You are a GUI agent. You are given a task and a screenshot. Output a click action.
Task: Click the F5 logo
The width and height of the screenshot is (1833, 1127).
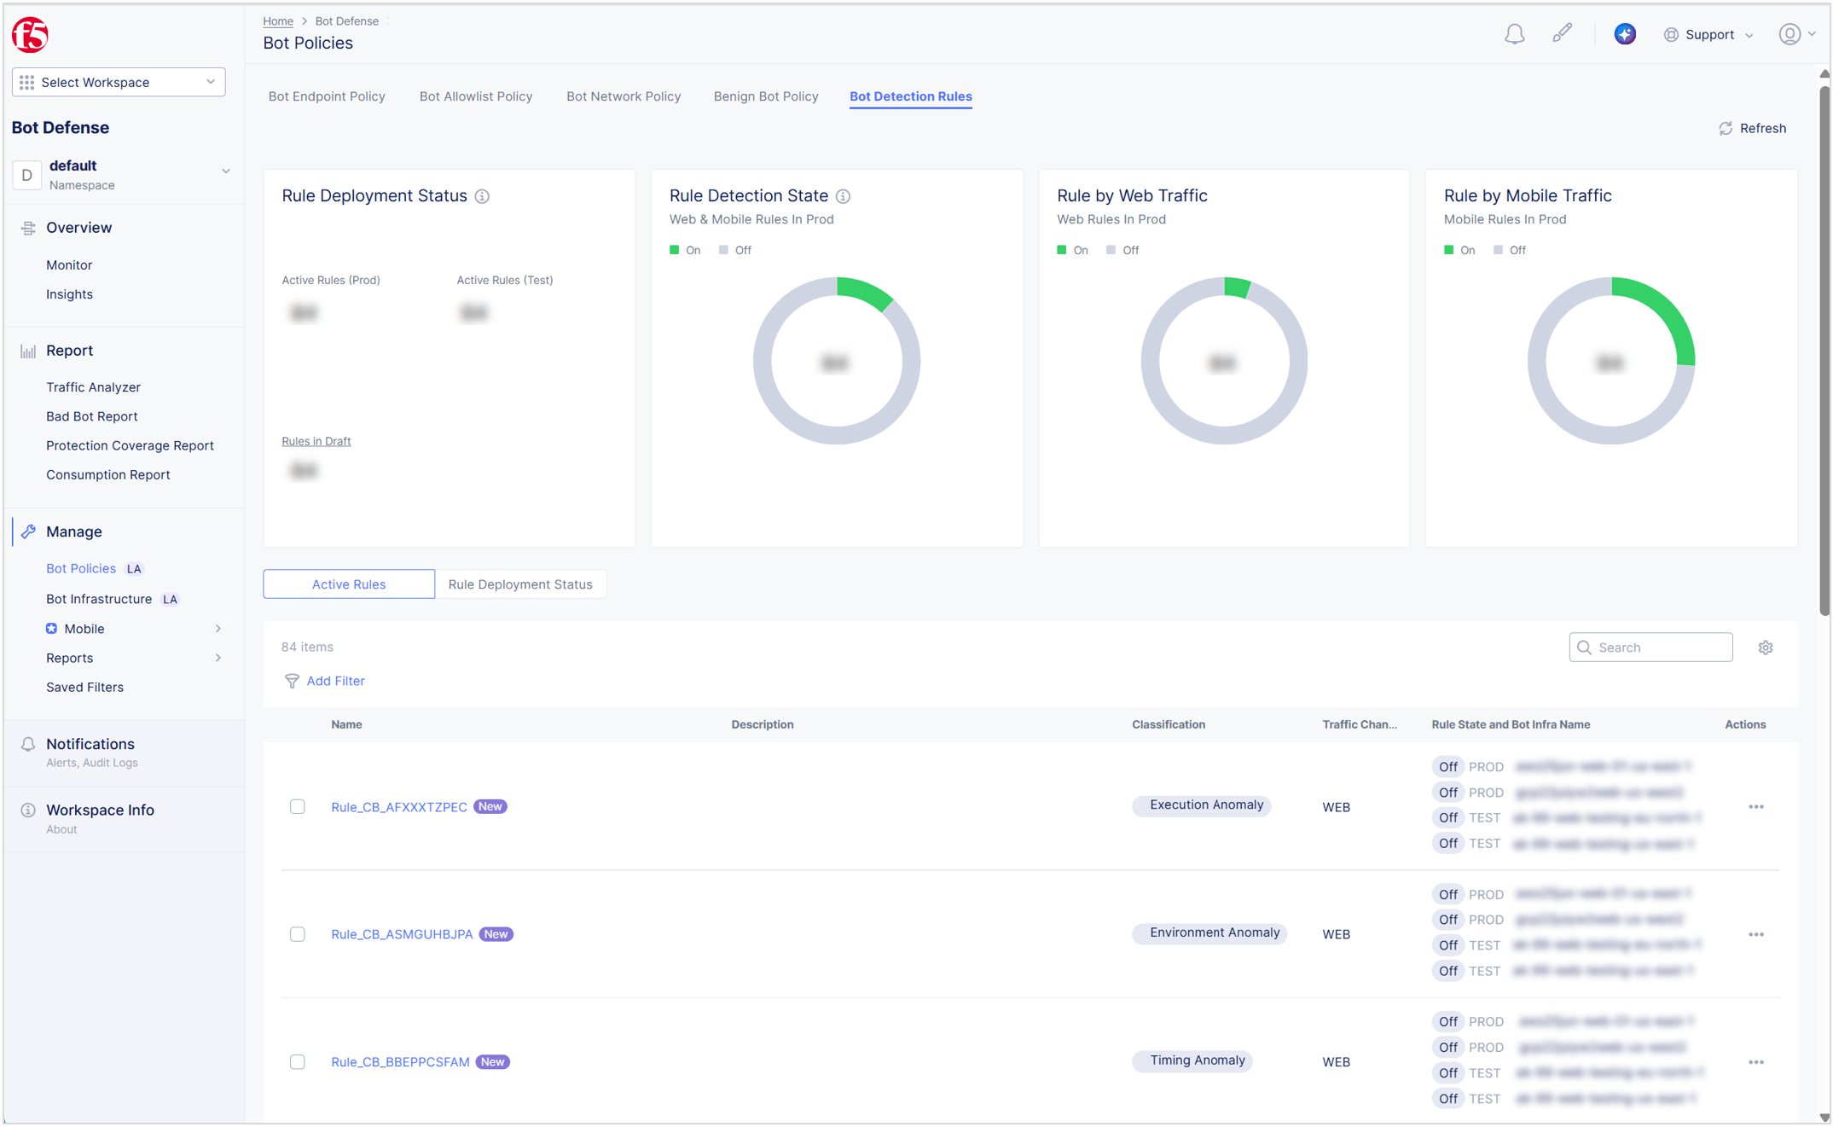(x=30, y=35)
